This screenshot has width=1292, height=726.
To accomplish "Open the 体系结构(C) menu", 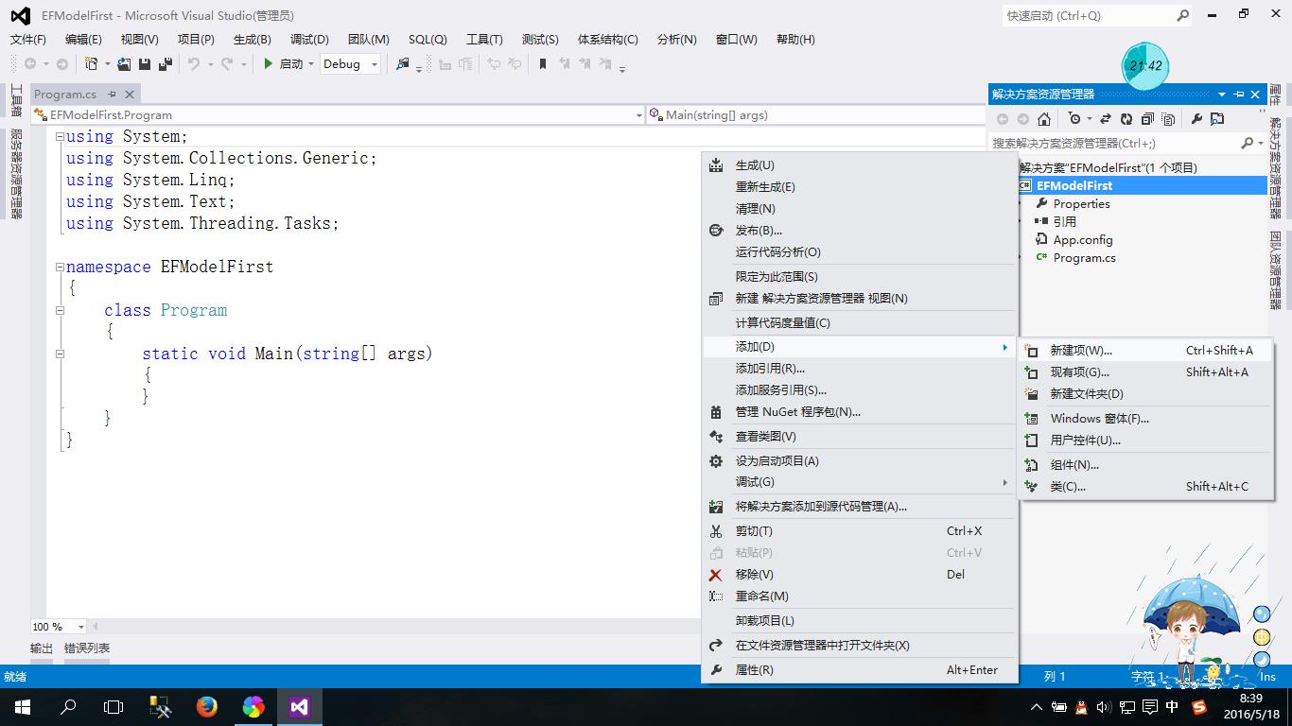I will point(608,40).
